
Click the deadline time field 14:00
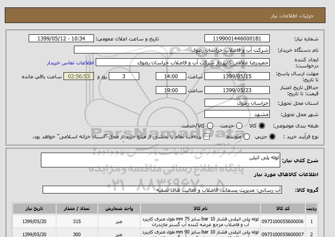click(x=171, y=76)
